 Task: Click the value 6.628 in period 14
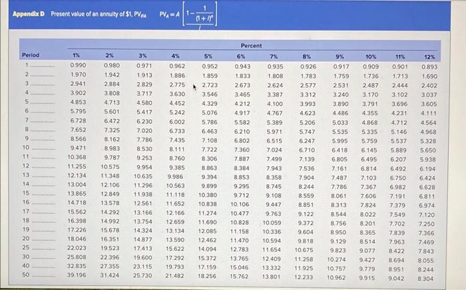pos(427,188)
